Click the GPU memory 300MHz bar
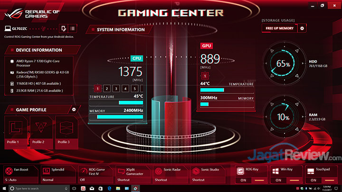Viewport: 342px width, 192px height. tap(227, 104)
